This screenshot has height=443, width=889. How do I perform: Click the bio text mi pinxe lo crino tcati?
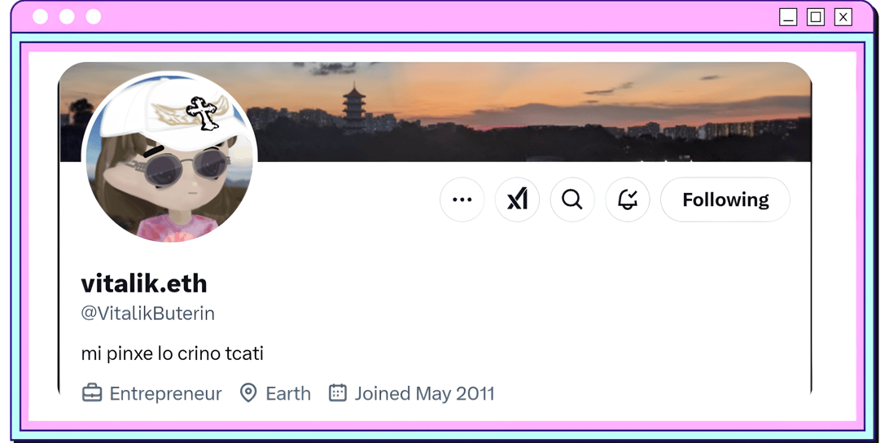(x=173, y=354)
